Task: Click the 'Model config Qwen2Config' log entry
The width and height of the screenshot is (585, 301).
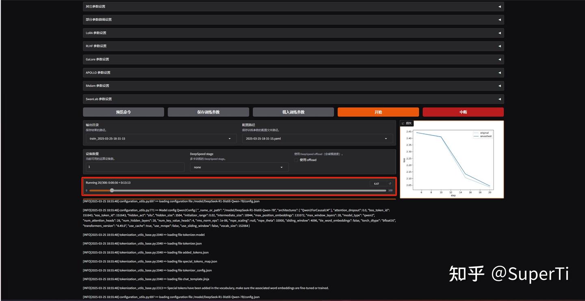Action: [239, 218]
